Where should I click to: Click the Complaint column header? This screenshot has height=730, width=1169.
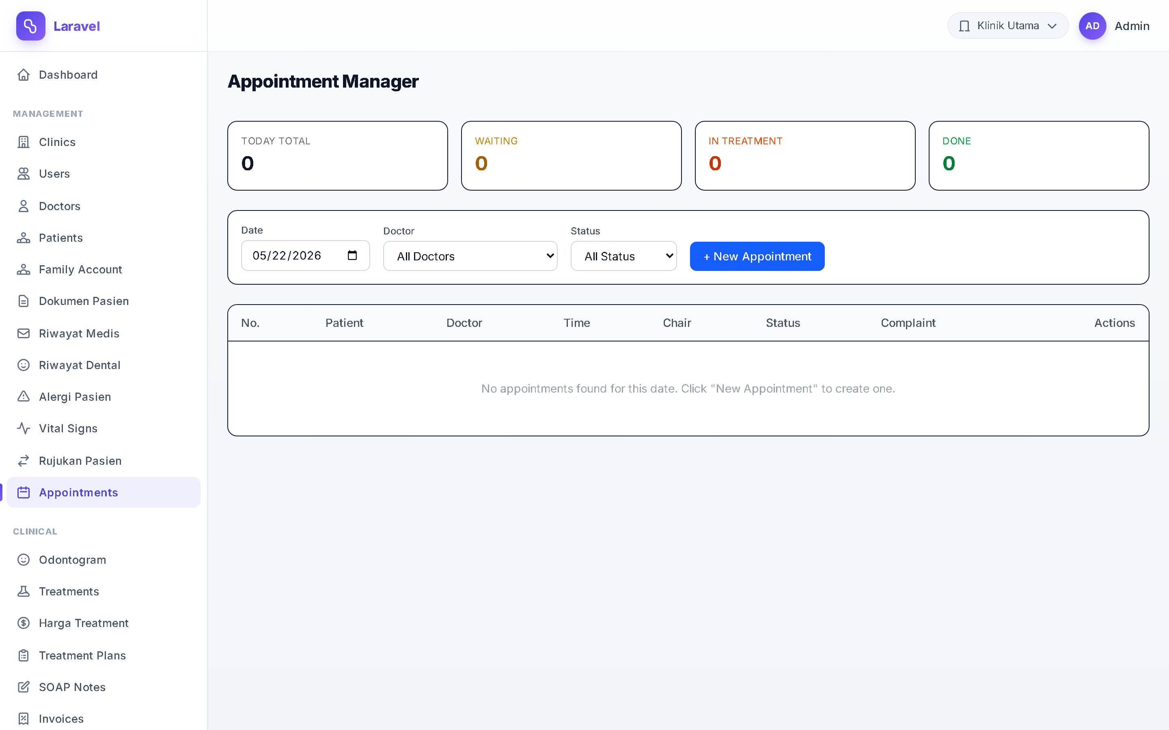(x=908, y=323)
